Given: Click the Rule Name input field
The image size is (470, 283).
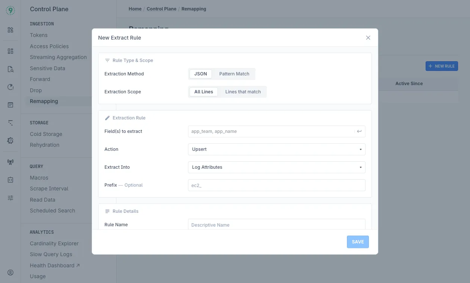Looking at the screenshot, I should coord(276,225).
